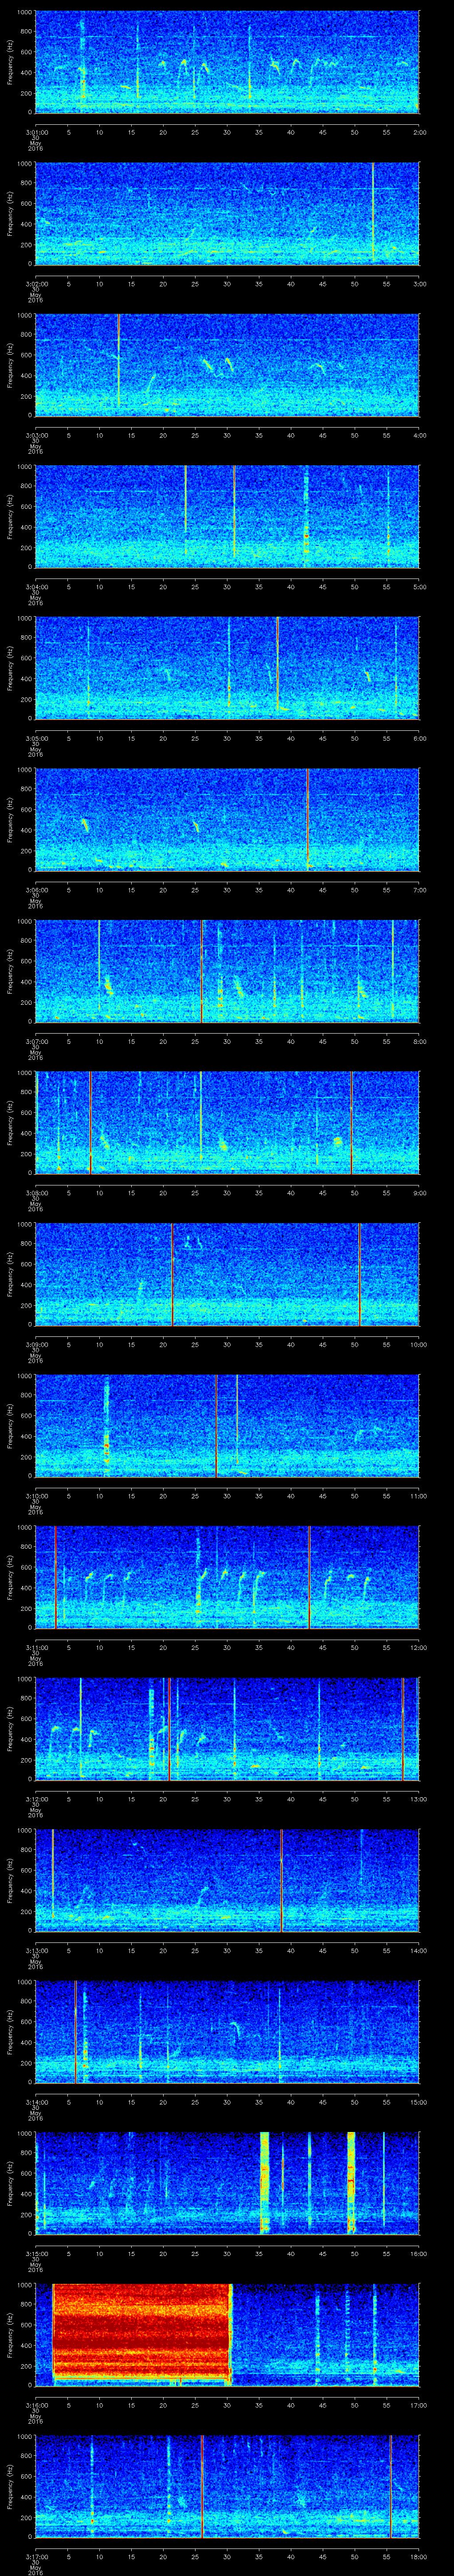Screen dimensions: 454x2576
Task: Click the "3:16:00" time axis label
Action: pyautogui.click(x=36, y=2404)
